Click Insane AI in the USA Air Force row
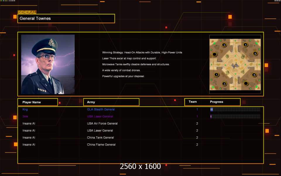Image resolution: width=281 pixels, height=176 pixels. pyautogui.click(x=29, y=123)
